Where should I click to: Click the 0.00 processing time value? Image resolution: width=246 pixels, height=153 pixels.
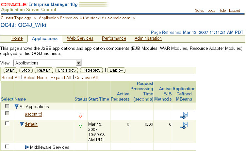(149, 124)
